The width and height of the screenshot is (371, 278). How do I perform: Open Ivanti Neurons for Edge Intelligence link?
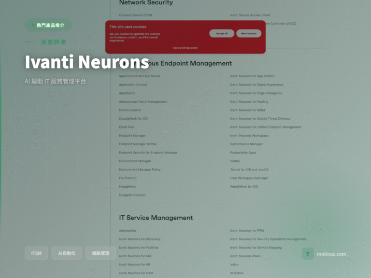(x=256, y=93)
